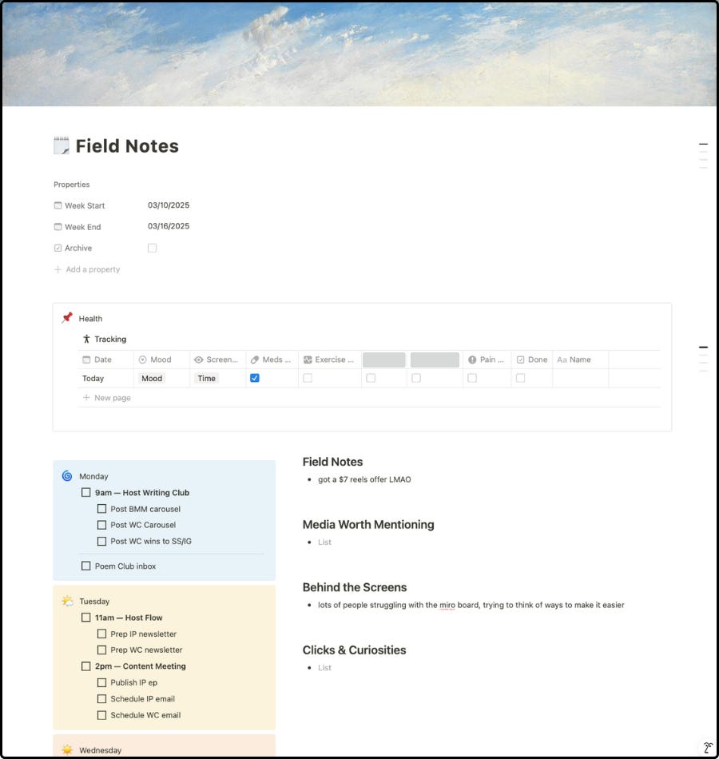Click the List placeholder under Clicks & Curiosities

[324, 667]
